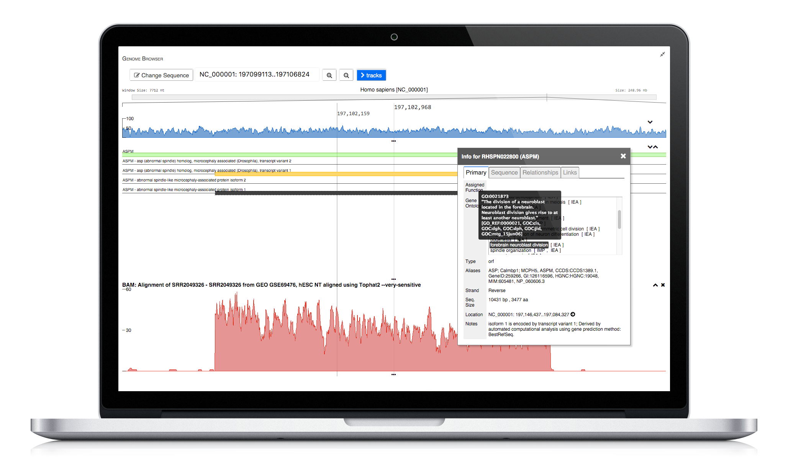
Task: Click the position marker on the overview bar
Action: coord(547,97)
